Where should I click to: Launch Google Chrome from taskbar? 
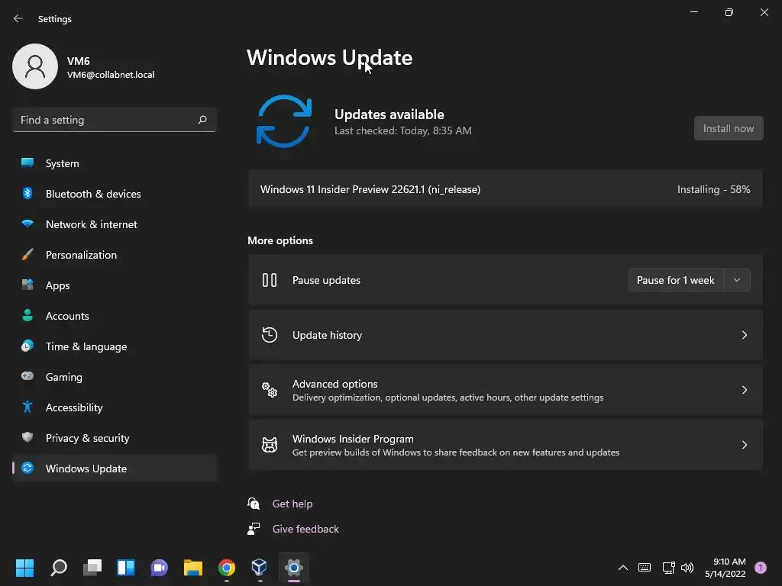[x=226, y=568]
